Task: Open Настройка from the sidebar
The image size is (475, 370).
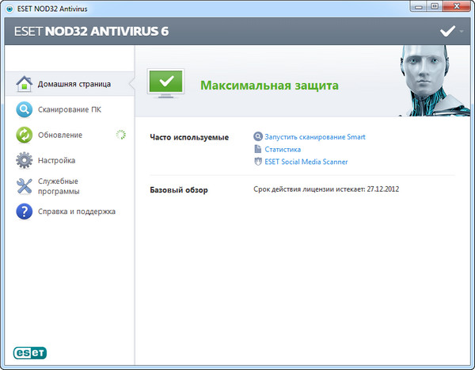Action: 57,161
